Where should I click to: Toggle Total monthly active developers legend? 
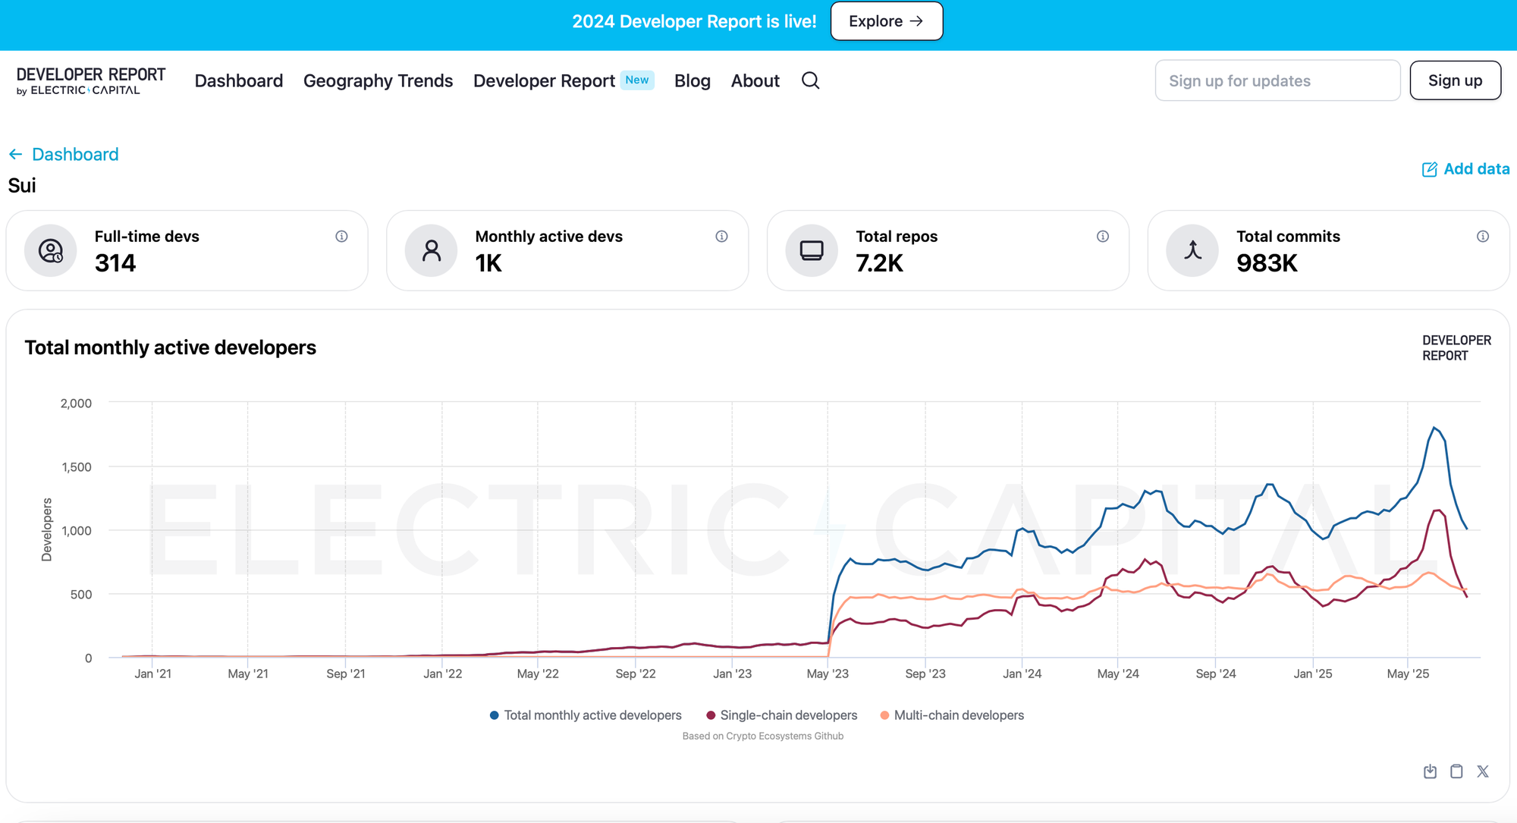[x=586, y=715]
